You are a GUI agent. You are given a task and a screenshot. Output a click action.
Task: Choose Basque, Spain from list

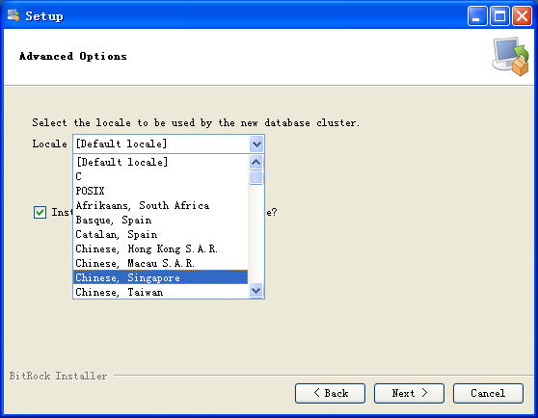tap(160, 220)
